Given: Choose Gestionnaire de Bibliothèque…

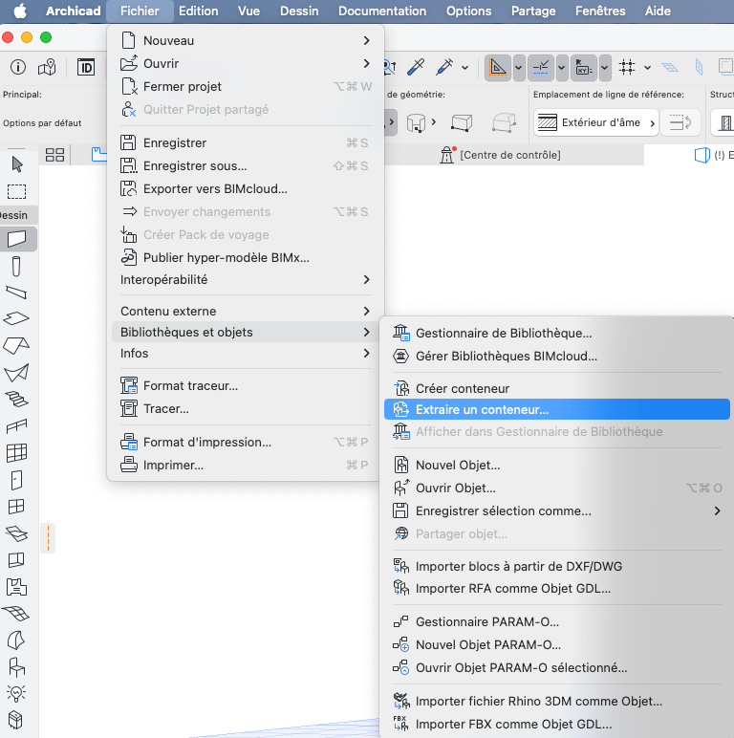Looking at the screenshot, I should (557, 334).
